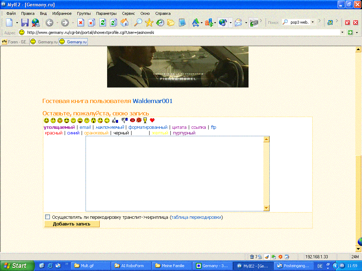This screenshot has width=362, height=271.
Task: Open the Сервис menu
Action: tap(128, 13)
